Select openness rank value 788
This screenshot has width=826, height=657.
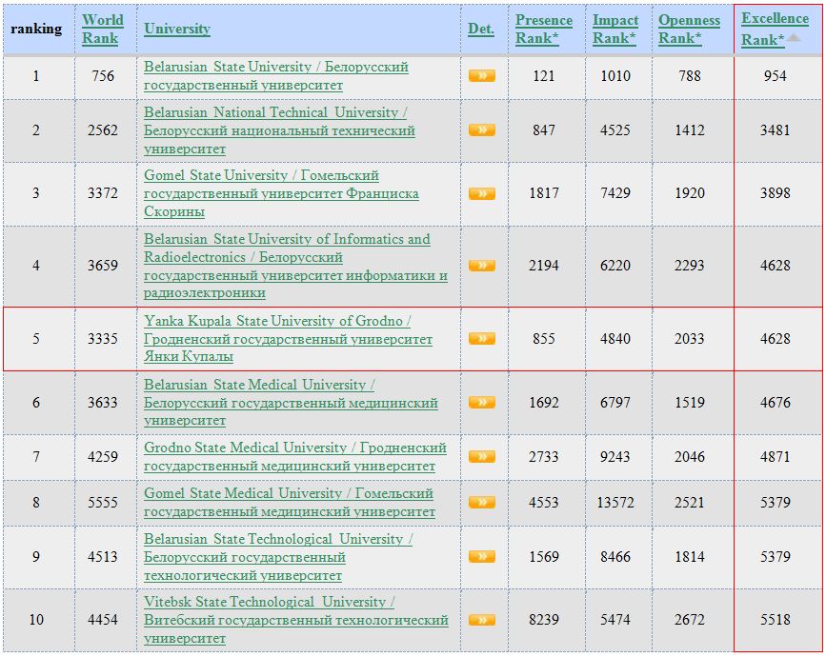(690, 76)
